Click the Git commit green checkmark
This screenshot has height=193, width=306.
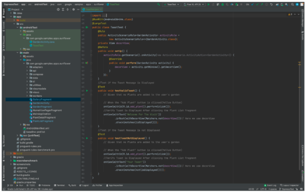[257, 4]
